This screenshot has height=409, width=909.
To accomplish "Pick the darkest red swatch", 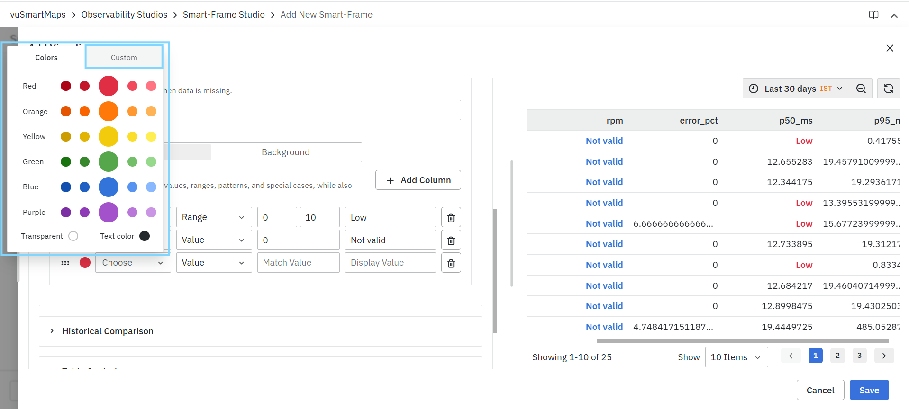I will 66,86.
